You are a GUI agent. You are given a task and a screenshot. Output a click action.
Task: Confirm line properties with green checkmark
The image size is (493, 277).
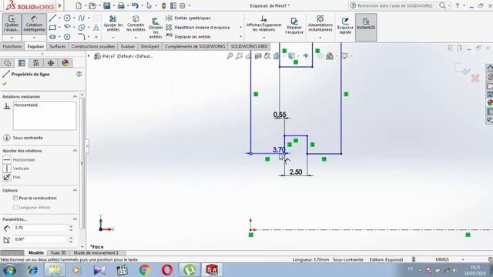(5, 84)
